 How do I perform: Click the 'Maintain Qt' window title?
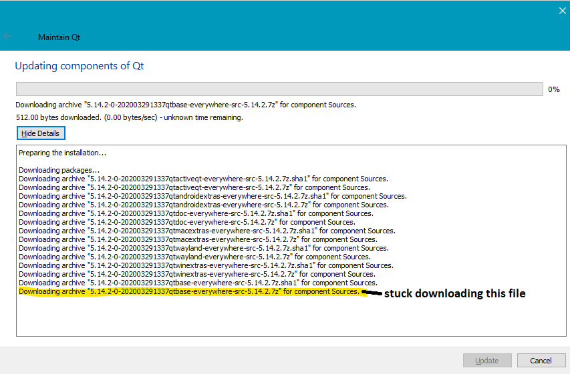coord(59,37)
